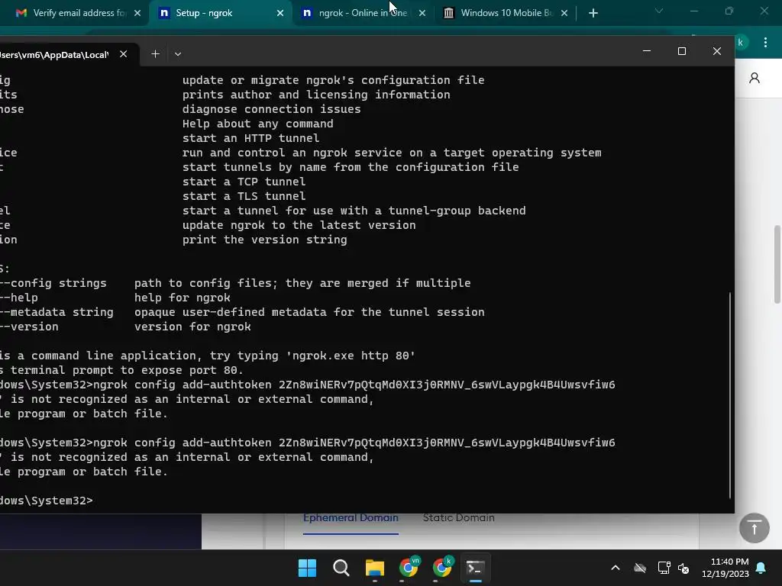Close the ngrok - Online in One tab
This screenshot has height=586, width=782.
(x=422, y=13)
